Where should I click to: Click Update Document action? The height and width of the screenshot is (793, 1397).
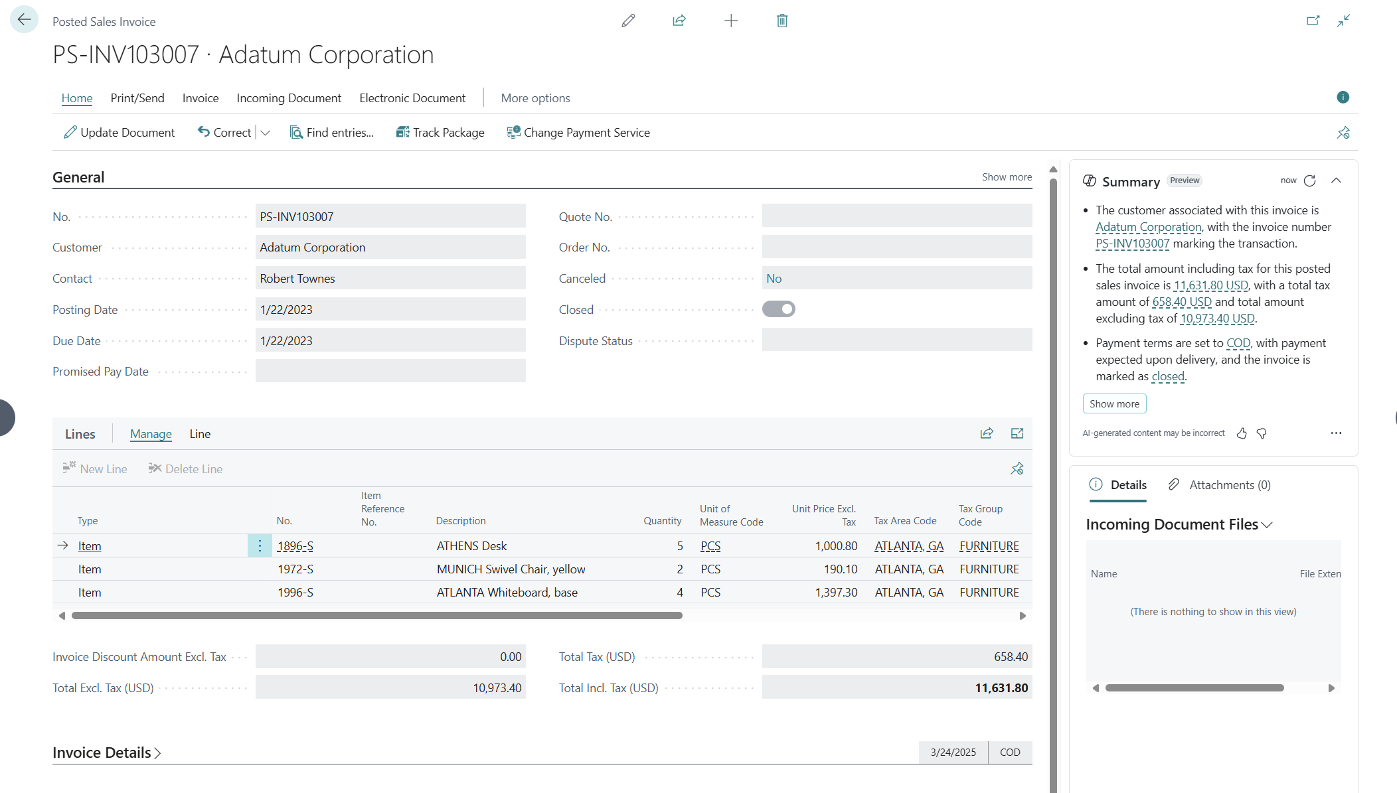pos(120,133)
